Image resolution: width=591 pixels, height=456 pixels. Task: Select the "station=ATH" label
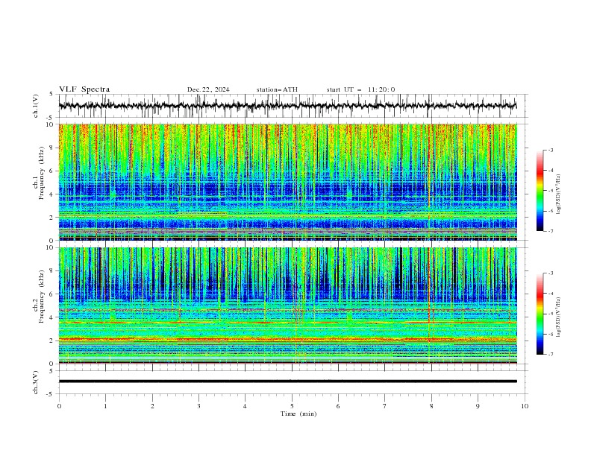coord(277,89)
